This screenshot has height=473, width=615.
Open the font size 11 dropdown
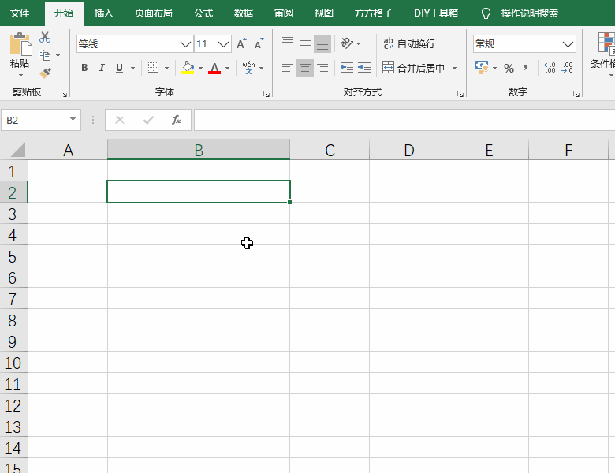point(223,44)
